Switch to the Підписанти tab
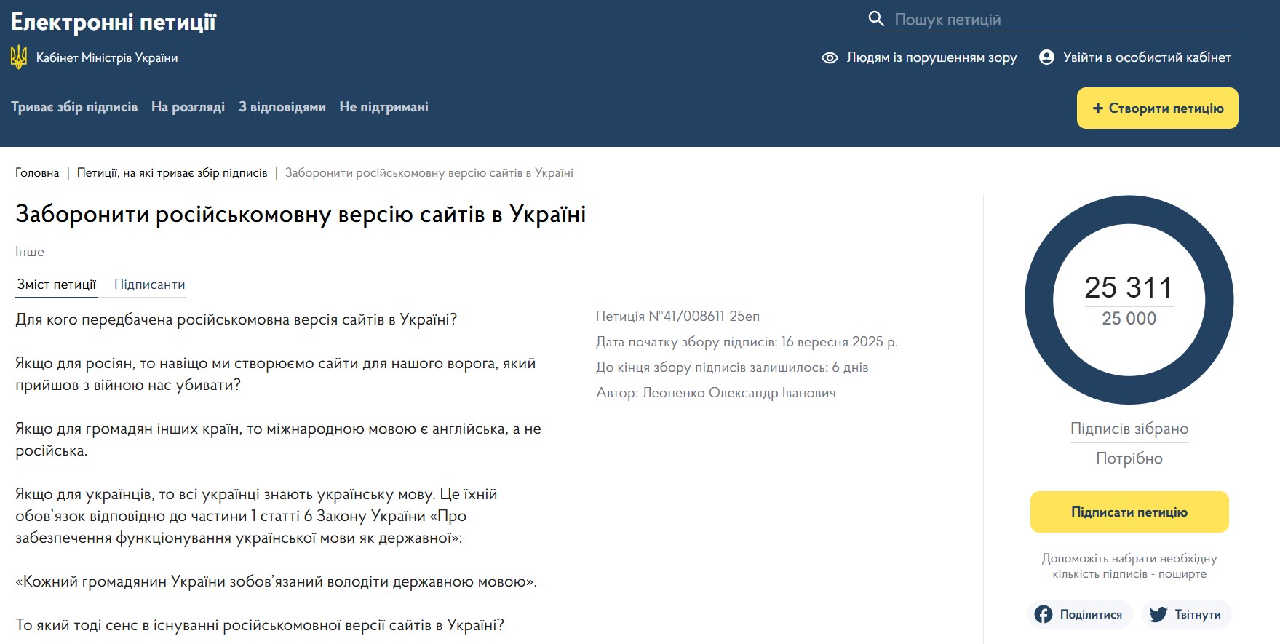Viewport: 1280px width, 644px height. tap(150, 285)
